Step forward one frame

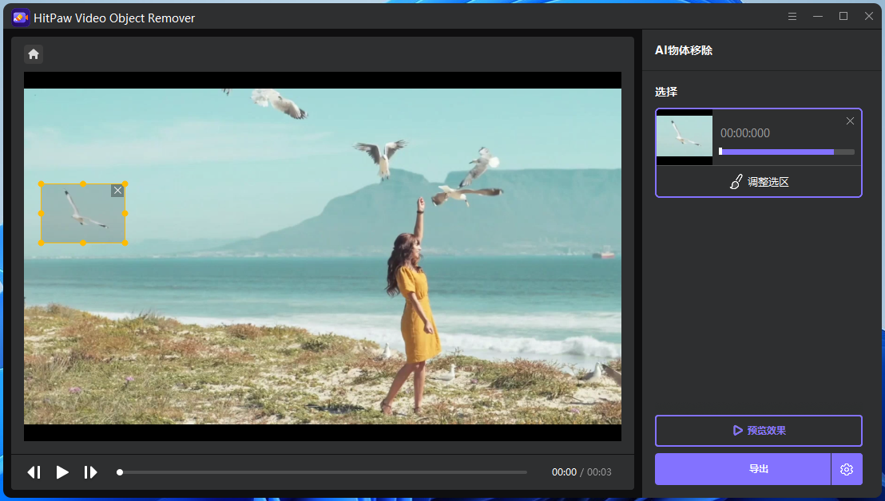[x=90, y=472]
